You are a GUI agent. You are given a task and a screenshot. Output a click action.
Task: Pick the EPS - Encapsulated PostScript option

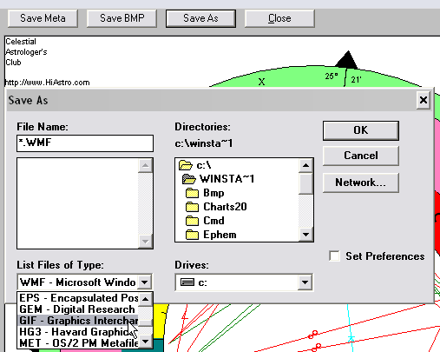[x=78, y=298]
